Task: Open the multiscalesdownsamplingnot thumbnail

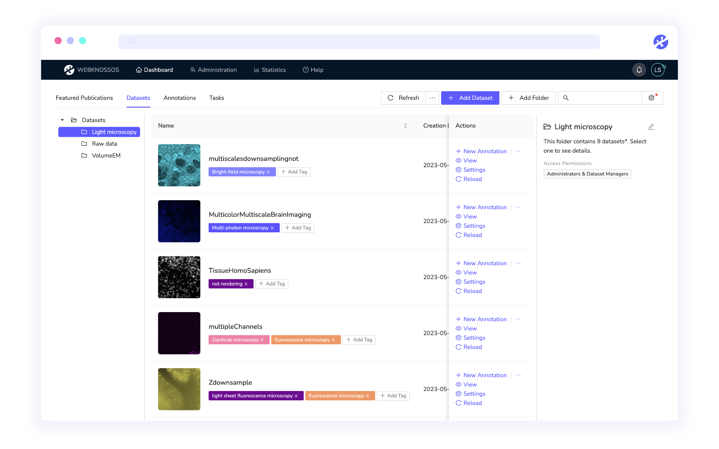Action: tap(179, 165)
